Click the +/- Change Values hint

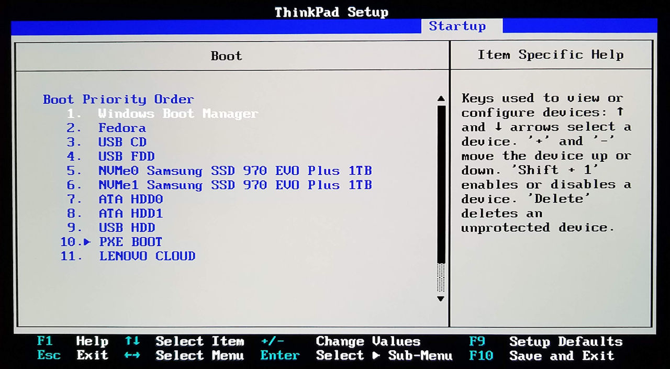(x=340, y=341)
